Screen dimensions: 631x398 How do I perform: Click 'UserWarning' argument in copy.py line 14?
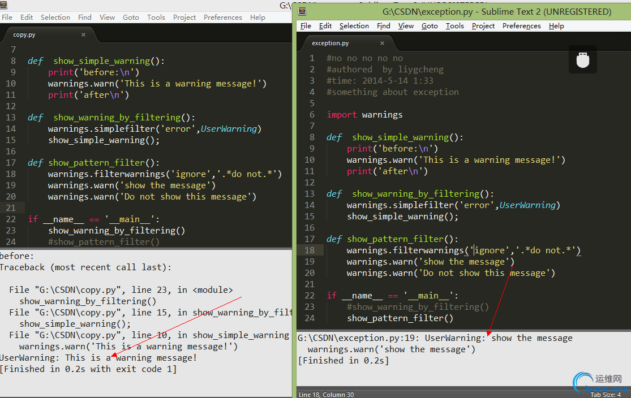coord(229,129)
